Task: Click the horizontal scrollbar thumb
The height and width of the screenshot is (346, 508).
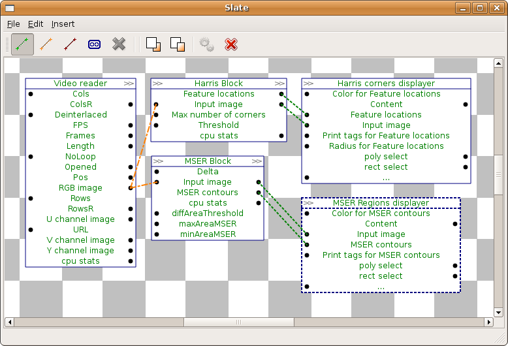Action: pyautogui.click(x=239, y=322)
